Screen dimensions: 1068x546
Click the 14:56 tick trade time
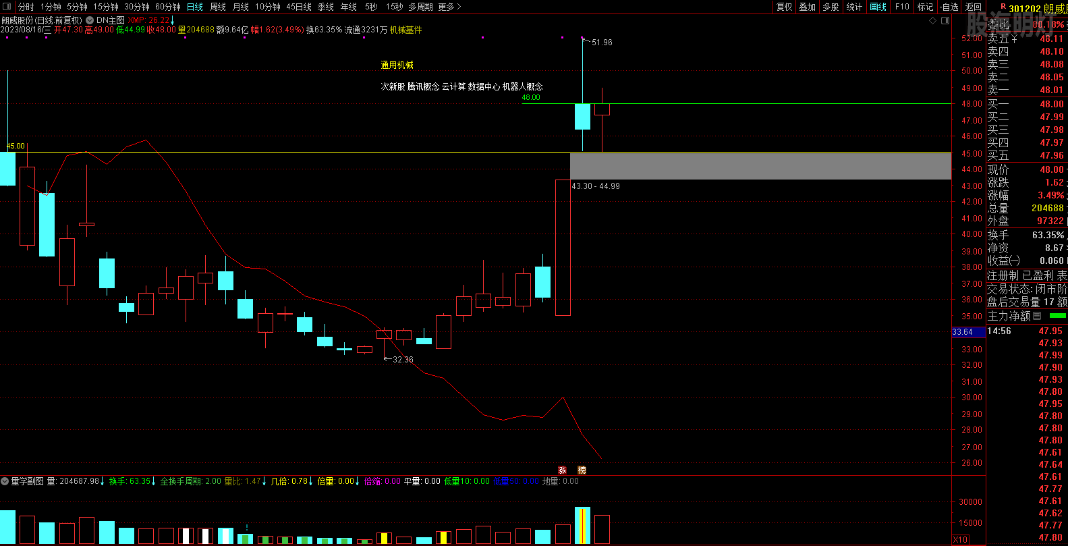999,331
